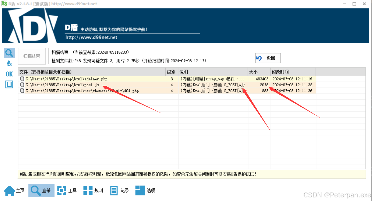
Task: Click the array_map description for adminer.php
Action: (x=212, y=79)
